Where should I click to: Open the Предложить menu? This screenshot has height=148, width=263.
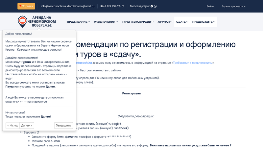point(203,22)
